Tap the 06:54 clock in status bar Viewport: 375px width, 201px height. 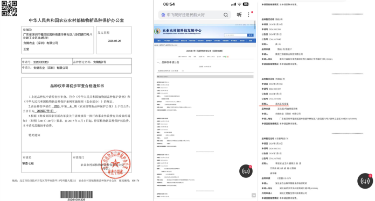pyautogui.click(x=169, y=4)
